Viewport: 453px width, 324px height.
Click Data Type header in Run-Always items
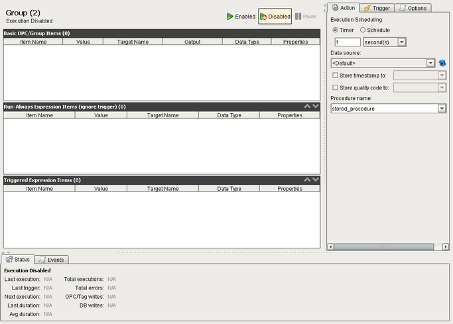(x=229, y=115)
